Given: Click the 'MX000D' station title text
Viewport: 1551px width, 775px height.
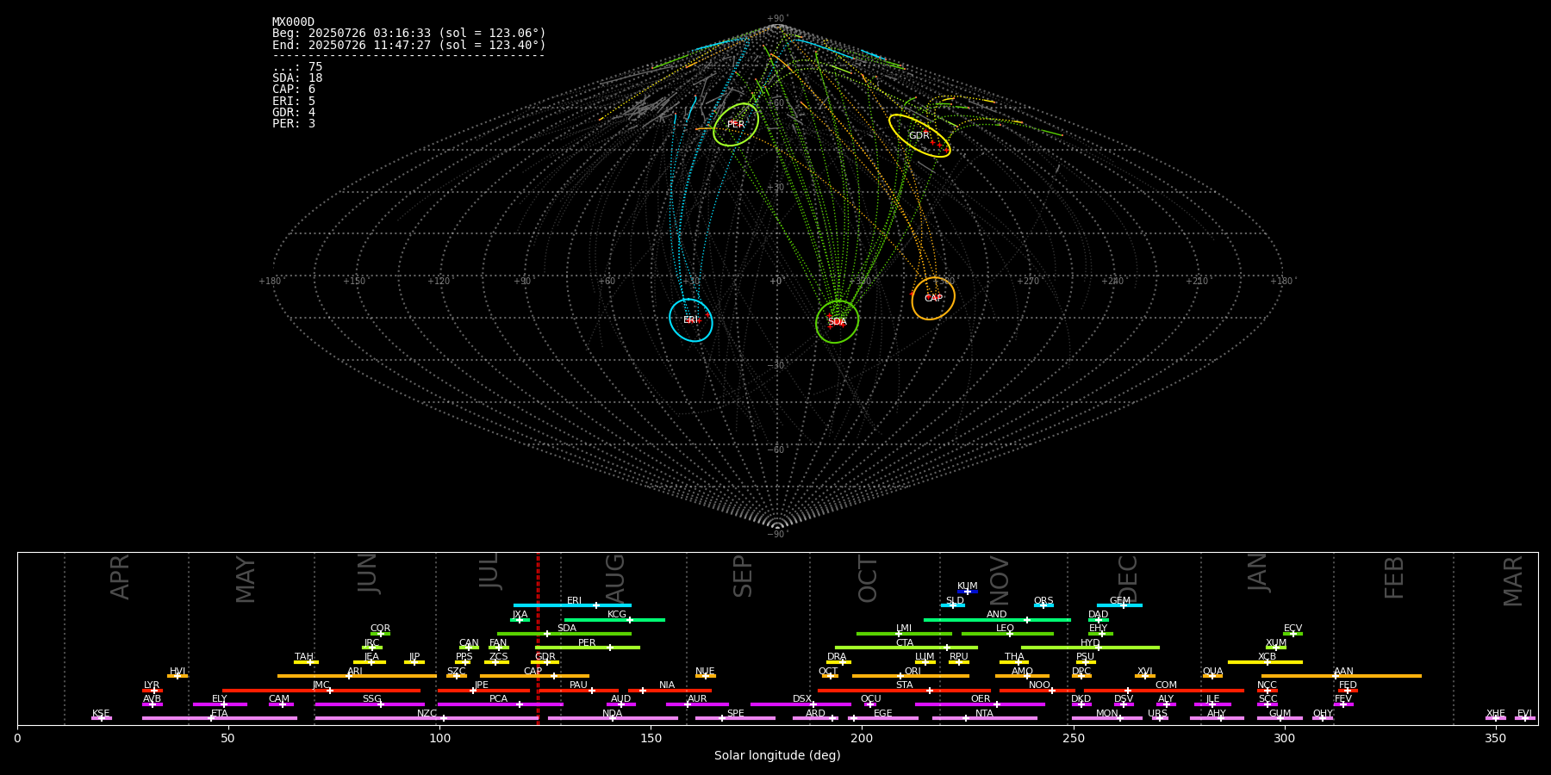Looking at the screenshot, I should 293,22.
